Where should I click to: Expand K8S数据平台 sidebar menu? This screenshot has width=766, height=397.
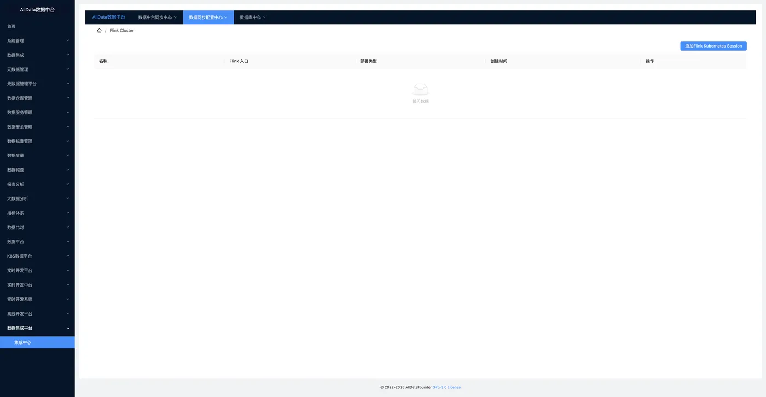click(37, 256)
